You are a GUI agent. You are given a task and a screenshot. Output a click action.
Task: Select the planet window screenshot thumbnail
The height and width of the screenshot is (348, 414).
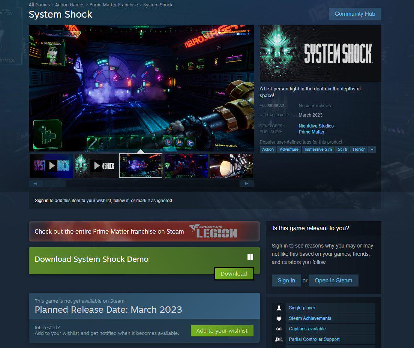click(231, 166)
